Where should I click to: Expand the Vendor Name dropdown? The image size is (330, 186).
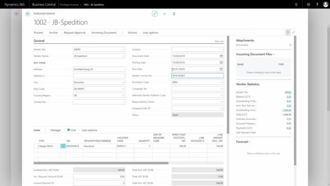point(123,56)
